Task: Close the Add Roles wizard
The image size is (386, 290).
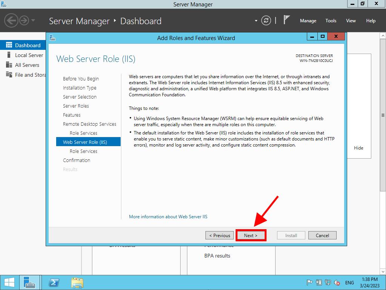Action: click(x=336, y=37)
